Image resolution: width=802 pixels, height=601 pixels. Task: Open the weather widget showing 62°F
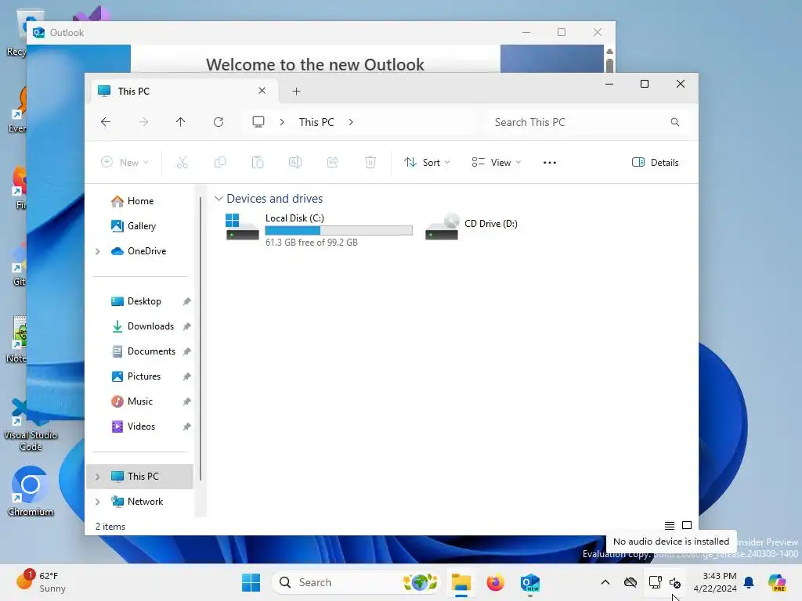[x=42, y=582]
